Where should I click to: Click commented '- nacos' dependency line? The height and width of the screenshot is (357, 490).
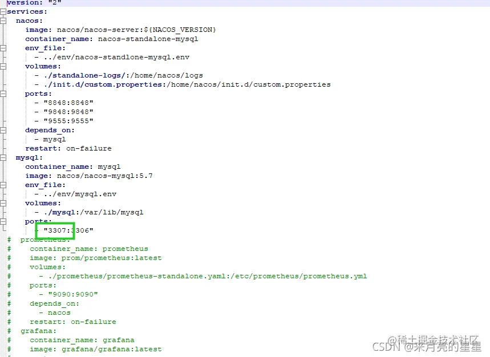click(x=55, y=313)
